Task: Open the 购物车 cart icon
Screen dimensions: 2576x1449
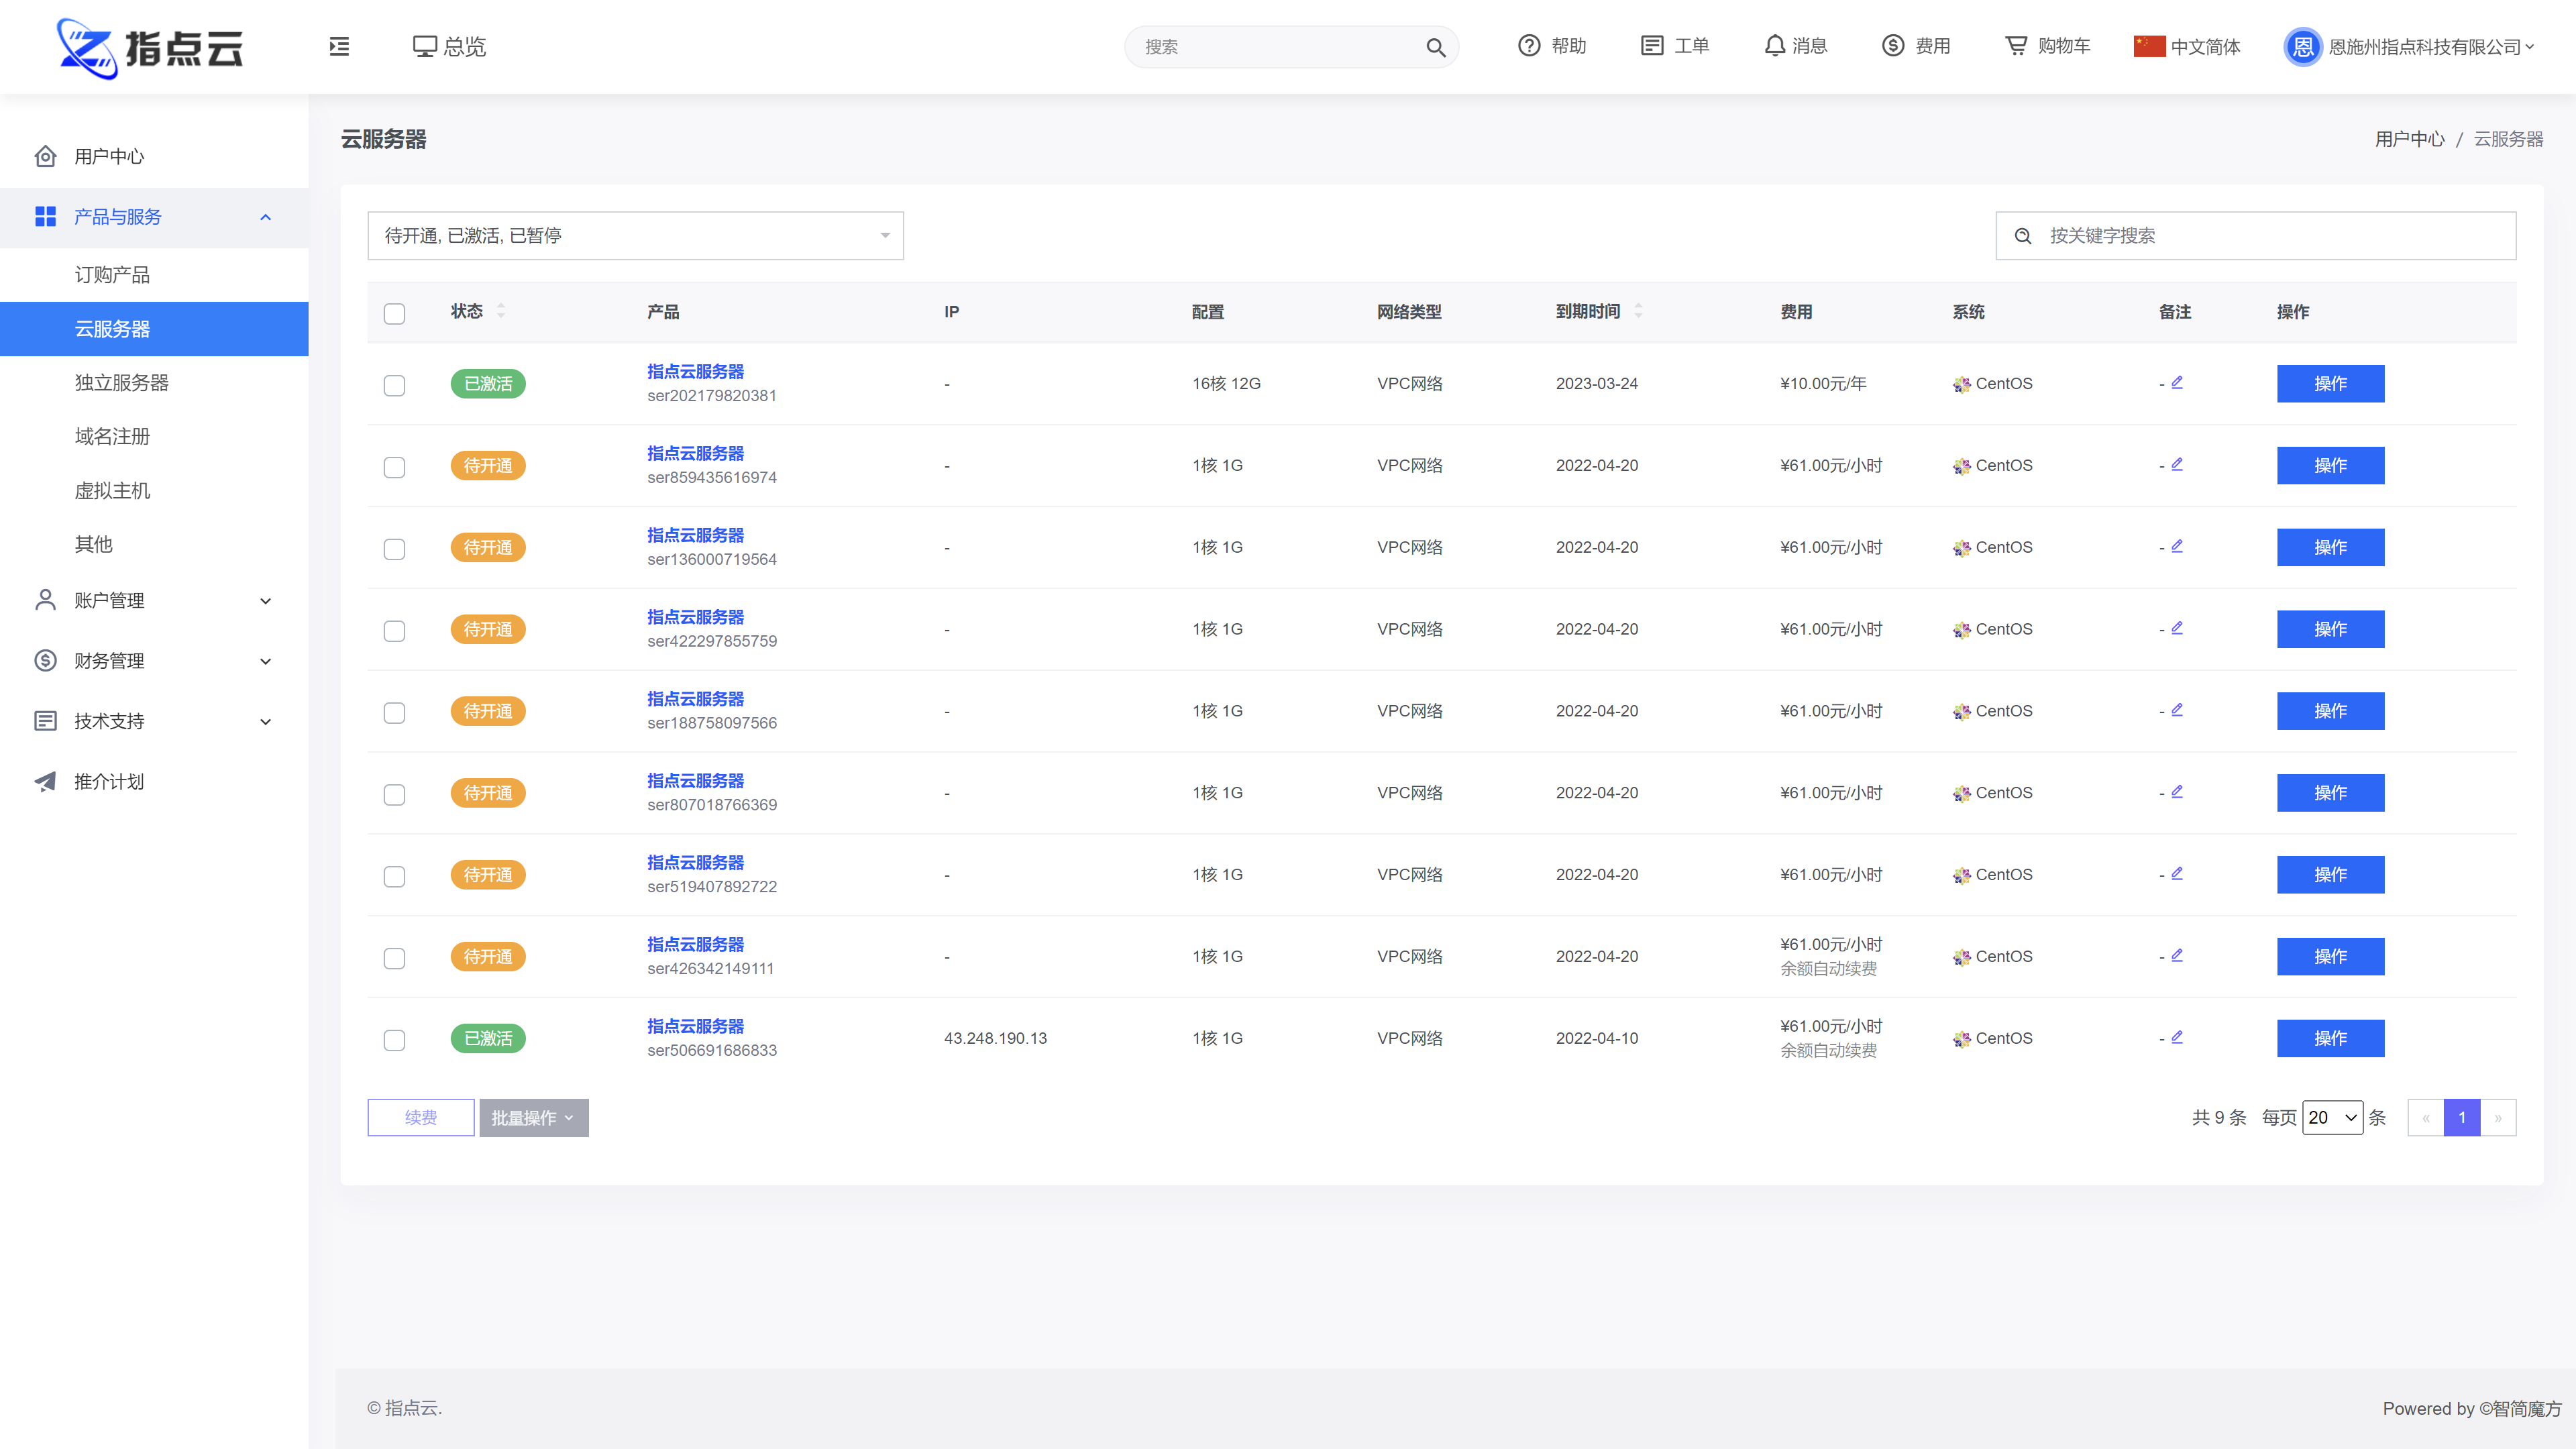Action: tap(2016, 46)
